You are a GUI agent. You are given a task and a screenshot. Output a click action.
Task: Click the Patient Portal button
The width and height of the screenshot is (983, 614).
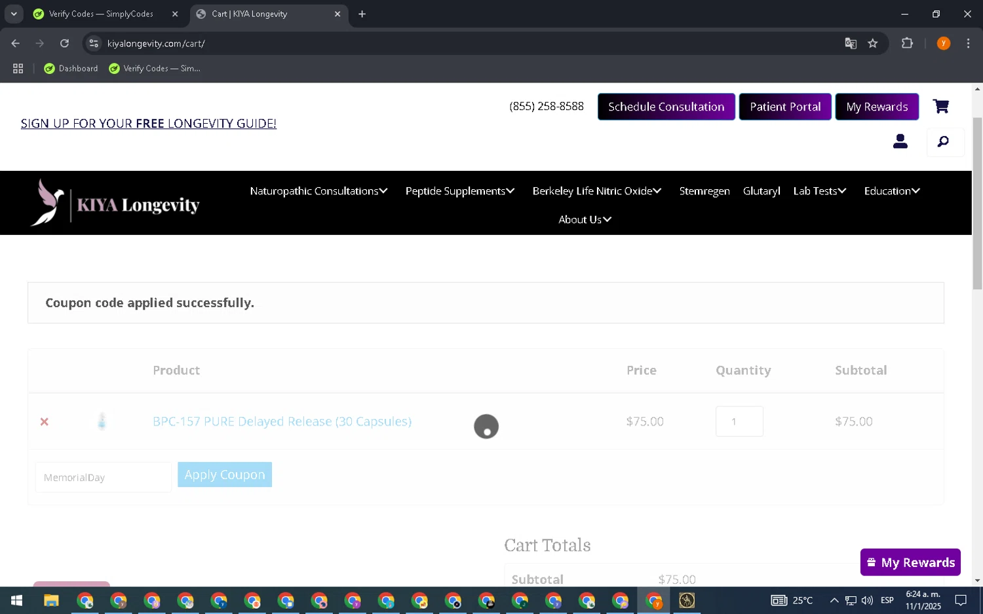click(x=785, y=107)
